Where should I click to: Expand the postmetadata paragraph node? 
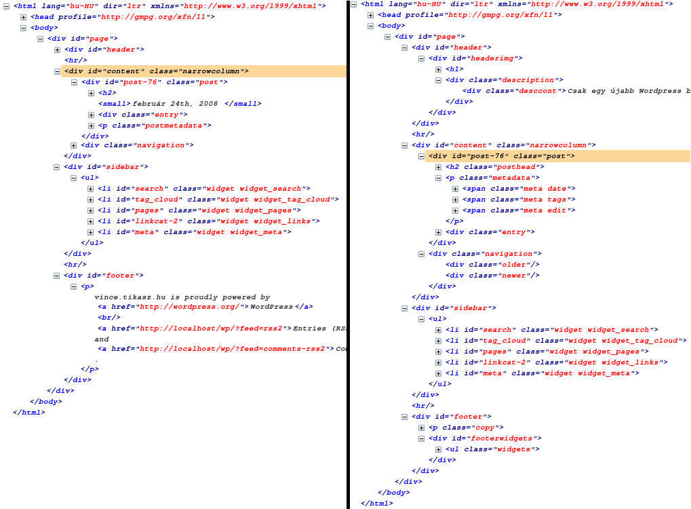pyautogui.click(x=91, y=126)
